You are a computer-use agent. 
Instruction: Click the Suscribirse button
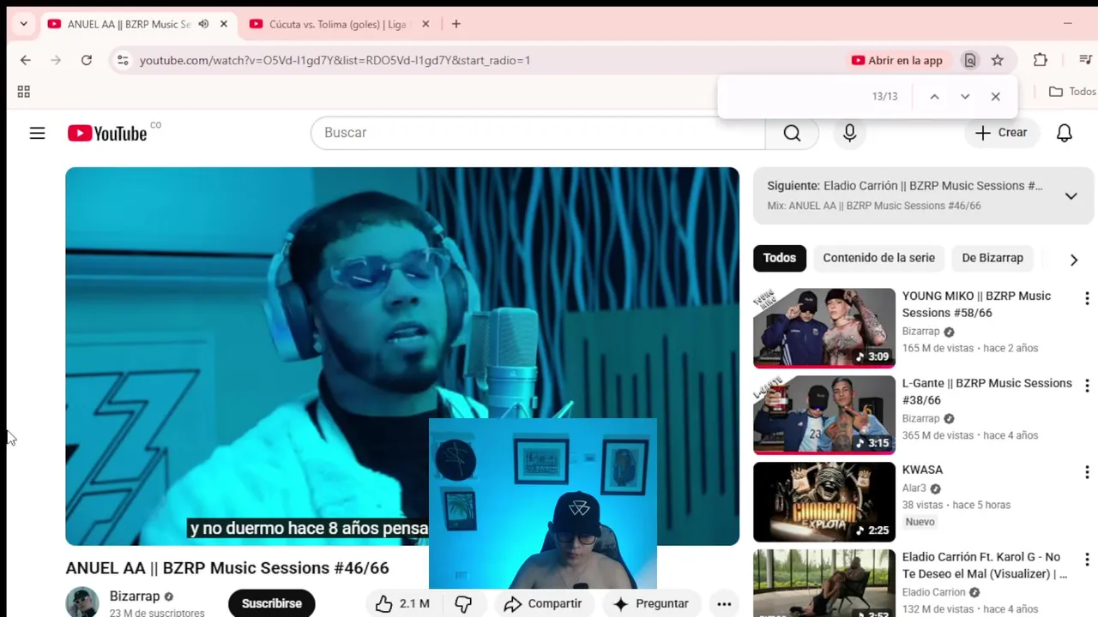click(x=271, y=603)
